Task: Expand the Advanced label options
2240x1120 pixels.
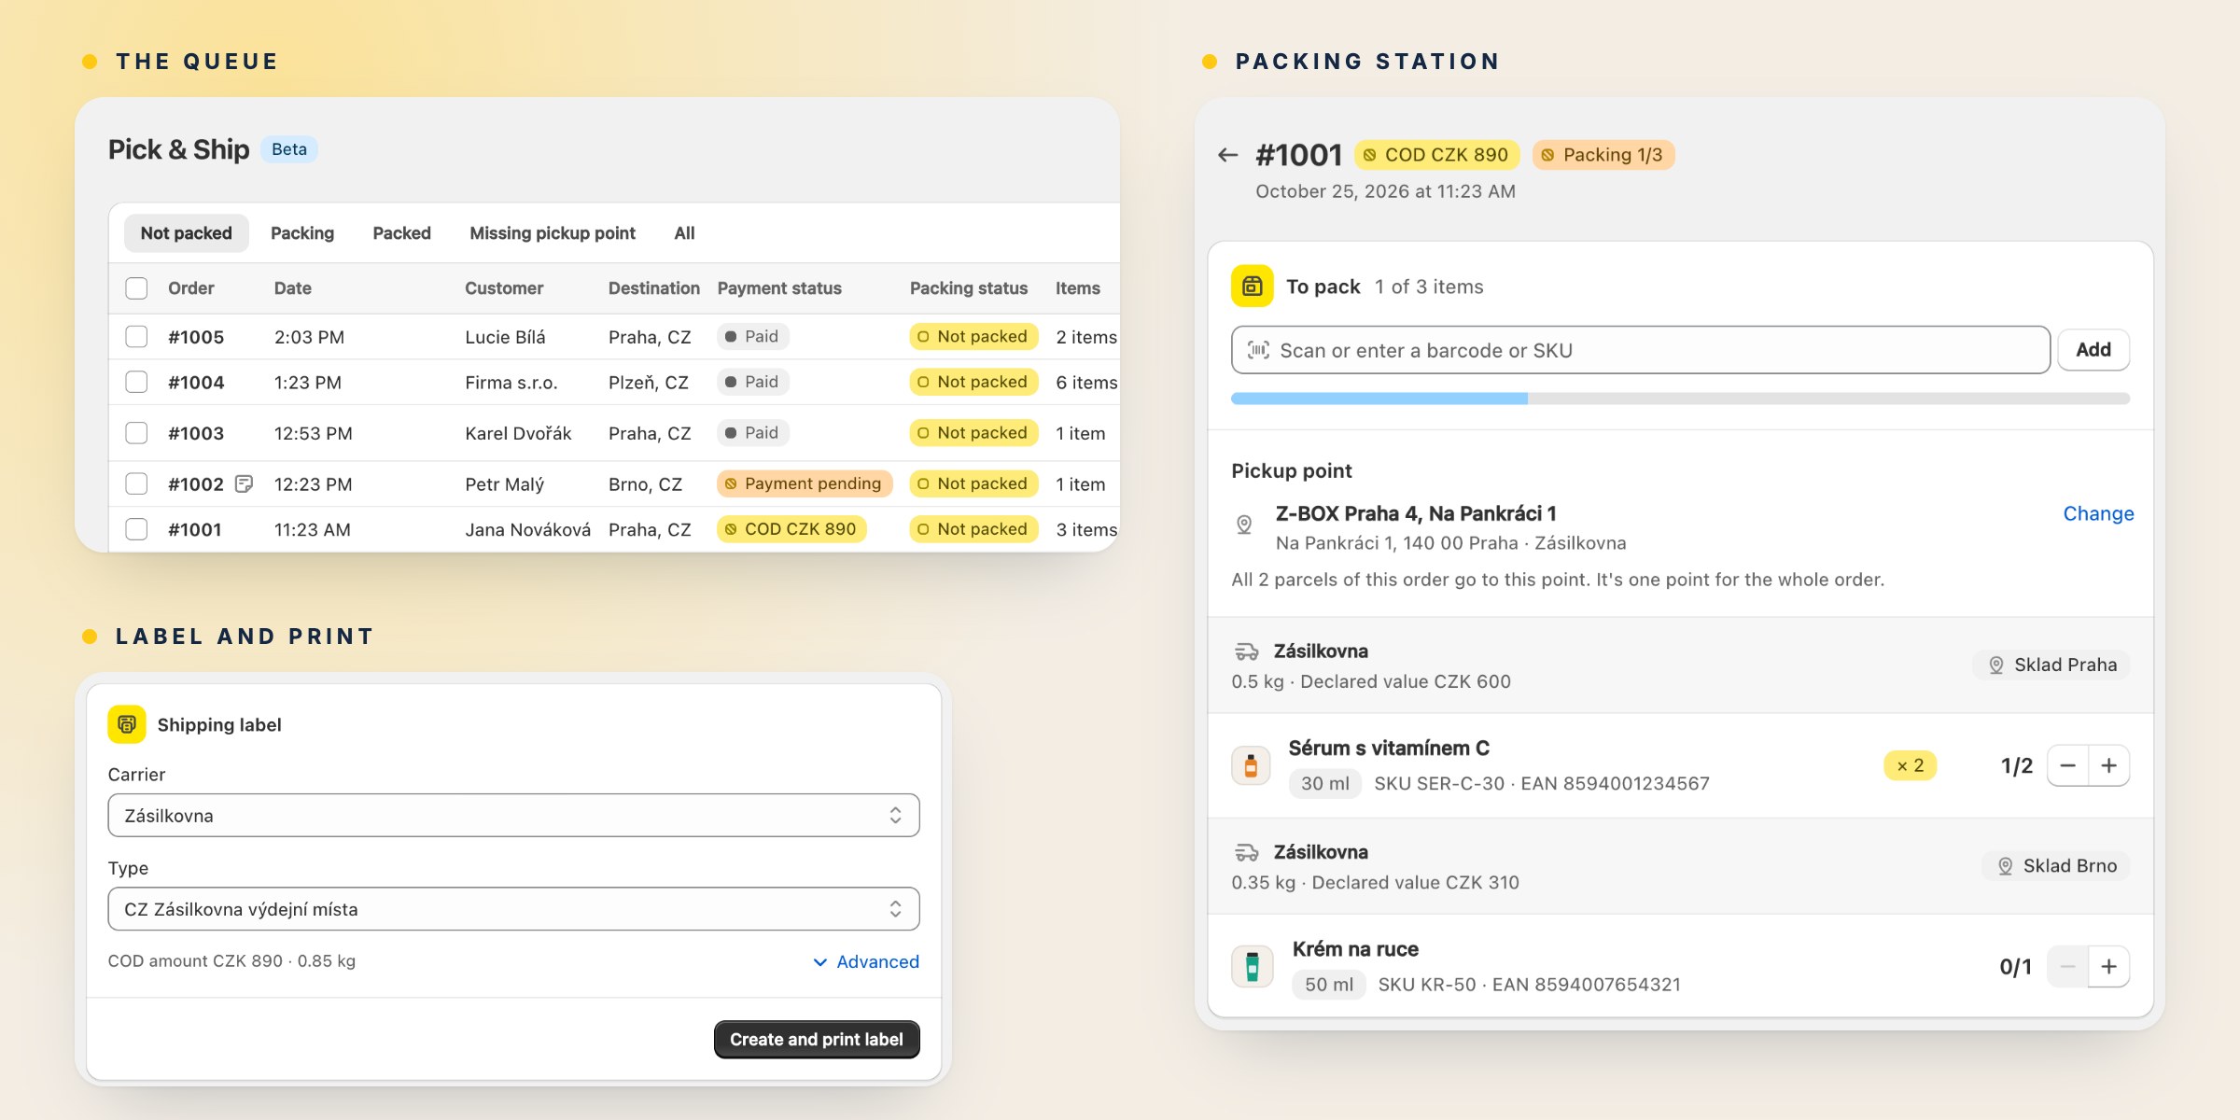Action: [866, 961]
